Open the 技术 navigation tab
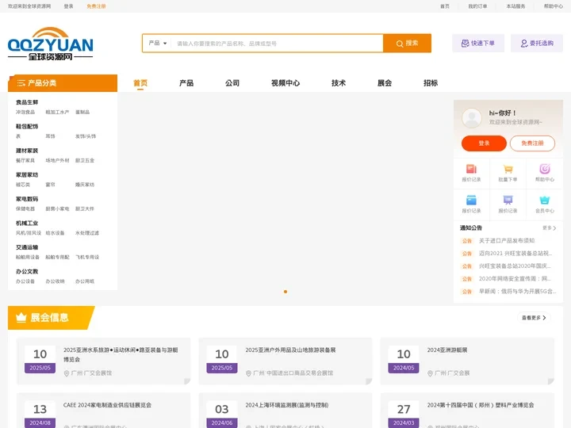571x428 pixels. click(339, 83)
